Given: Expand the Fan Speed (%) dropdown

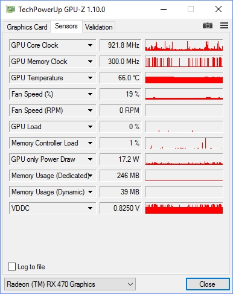Looking at the screenshot, I should [x=90, y=94].
